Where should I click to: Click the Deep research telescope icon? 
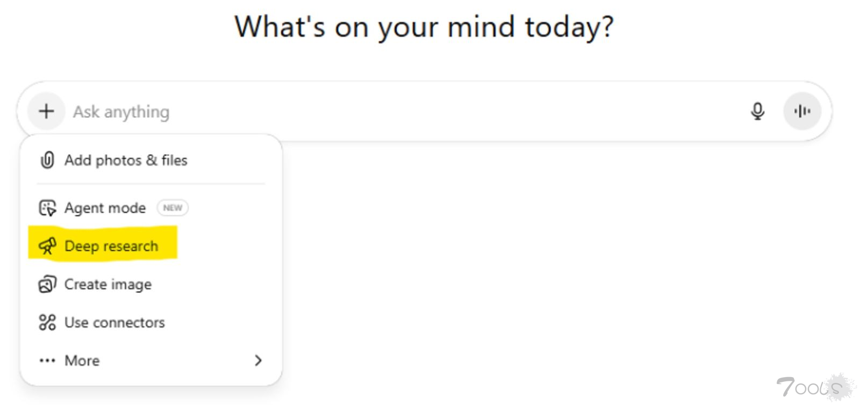[x=47, y=246]
